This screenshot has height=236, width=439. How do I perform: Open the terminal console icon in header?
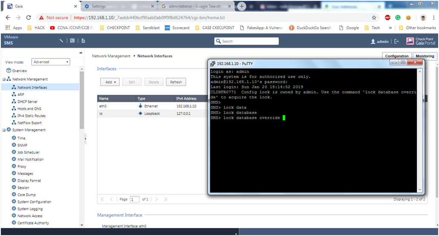(72, 41)
